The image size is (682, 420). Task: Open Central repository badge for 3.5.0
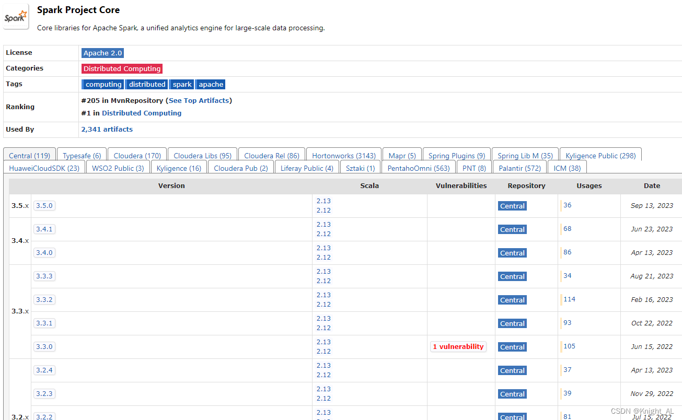tap(512, 206)
